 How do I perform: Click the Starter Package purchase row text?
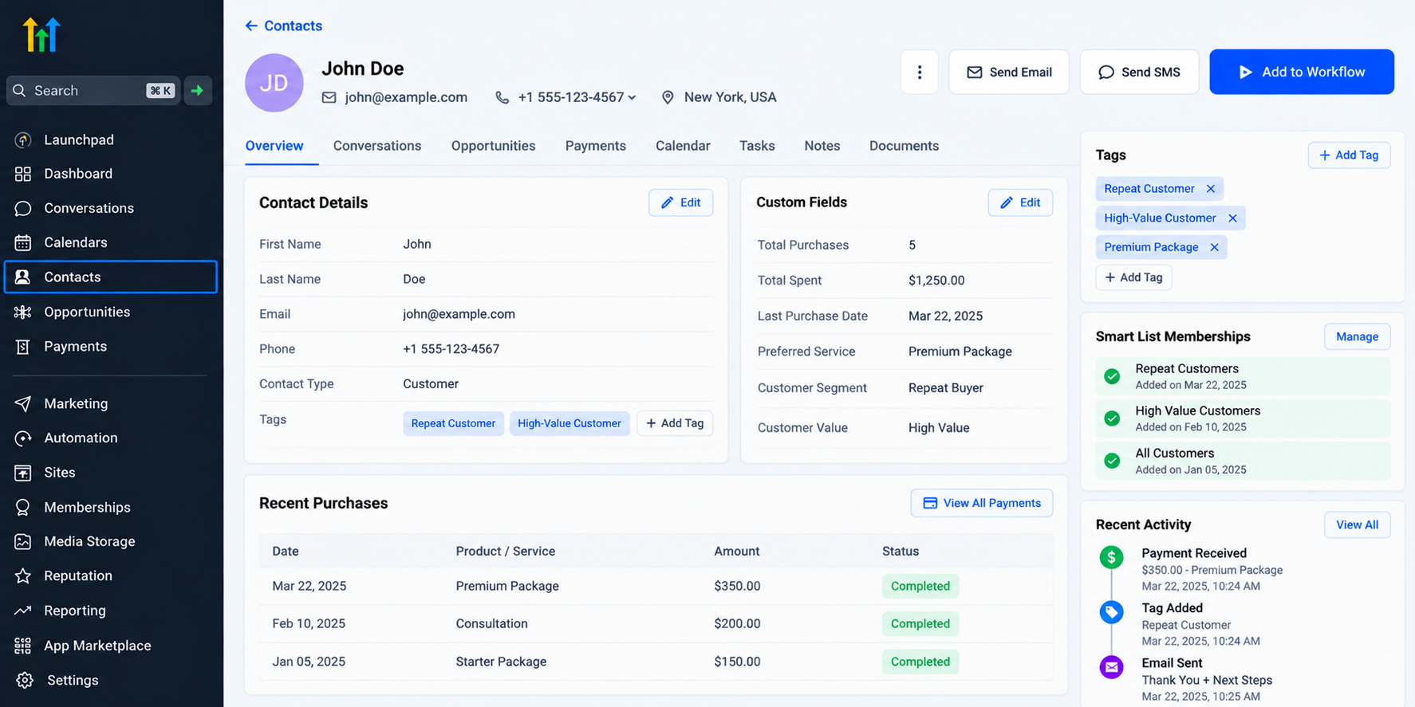coord(501,662)
